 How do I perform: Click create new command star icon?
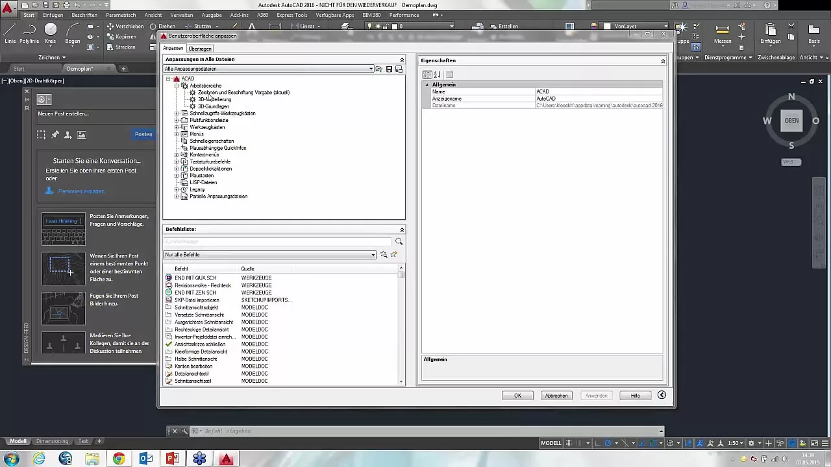click(393, 255)
